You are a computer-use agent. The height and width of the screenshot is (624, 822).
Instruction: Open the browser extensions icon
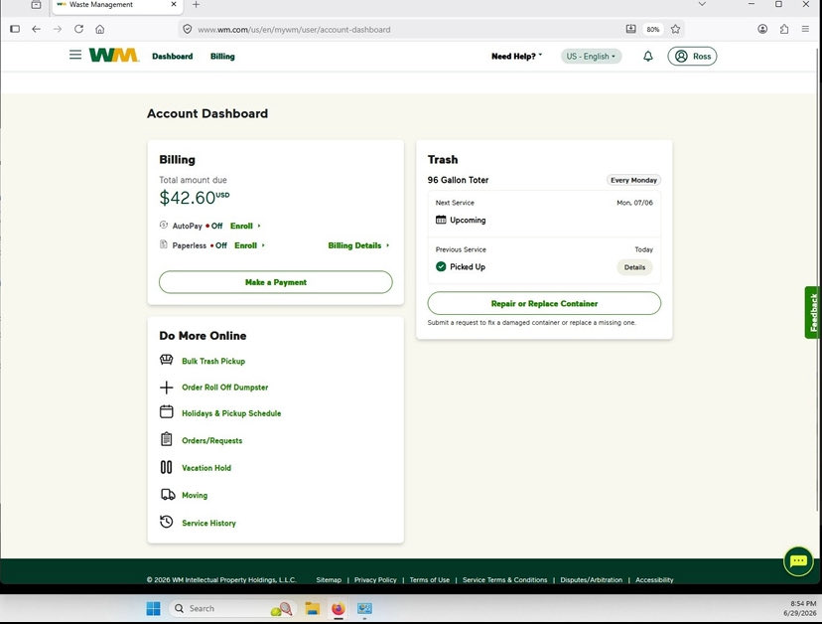pos(784,29)
